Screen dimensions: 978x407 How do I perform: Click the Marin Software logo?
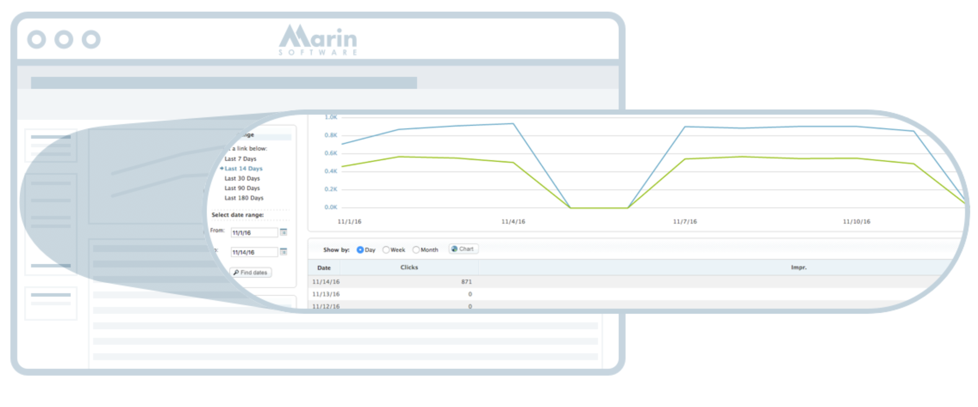(x=318, y=40)
